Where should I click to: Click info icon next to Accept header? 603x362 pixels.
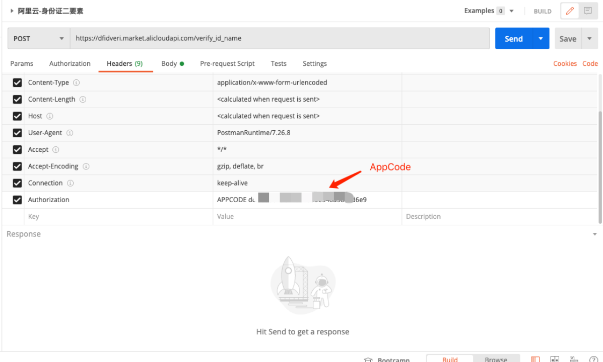click(56, 150)
